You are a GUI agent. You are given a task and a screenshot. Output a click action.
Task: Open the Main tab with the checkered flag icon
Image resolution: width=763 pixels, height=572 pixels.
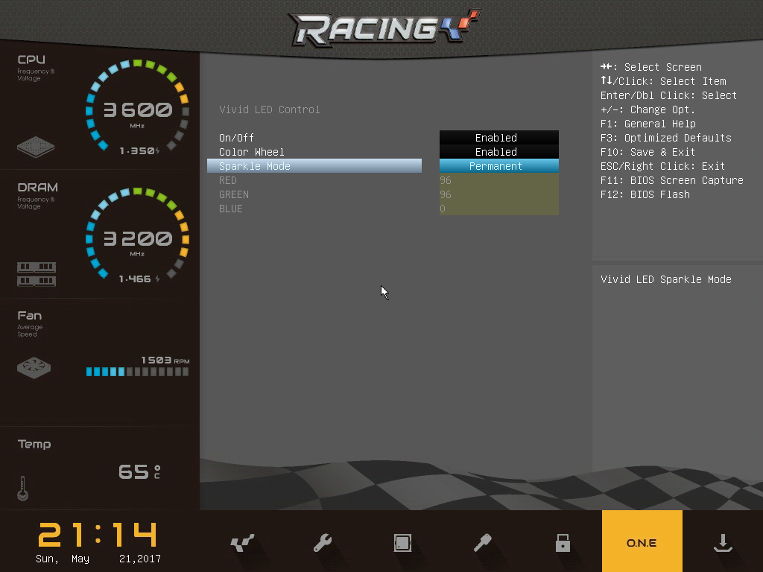242,543
